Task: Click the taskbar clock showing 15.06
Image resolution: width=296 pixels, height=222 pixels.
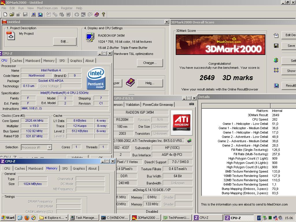Action: point(289,218)
